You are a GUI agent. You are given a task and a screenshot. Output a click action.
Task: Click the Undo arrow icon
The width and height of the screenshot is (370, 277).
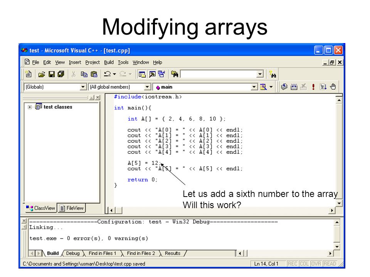[x=108, y=74]
